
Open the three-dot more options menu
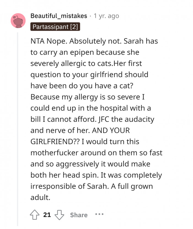pos(99,214)
